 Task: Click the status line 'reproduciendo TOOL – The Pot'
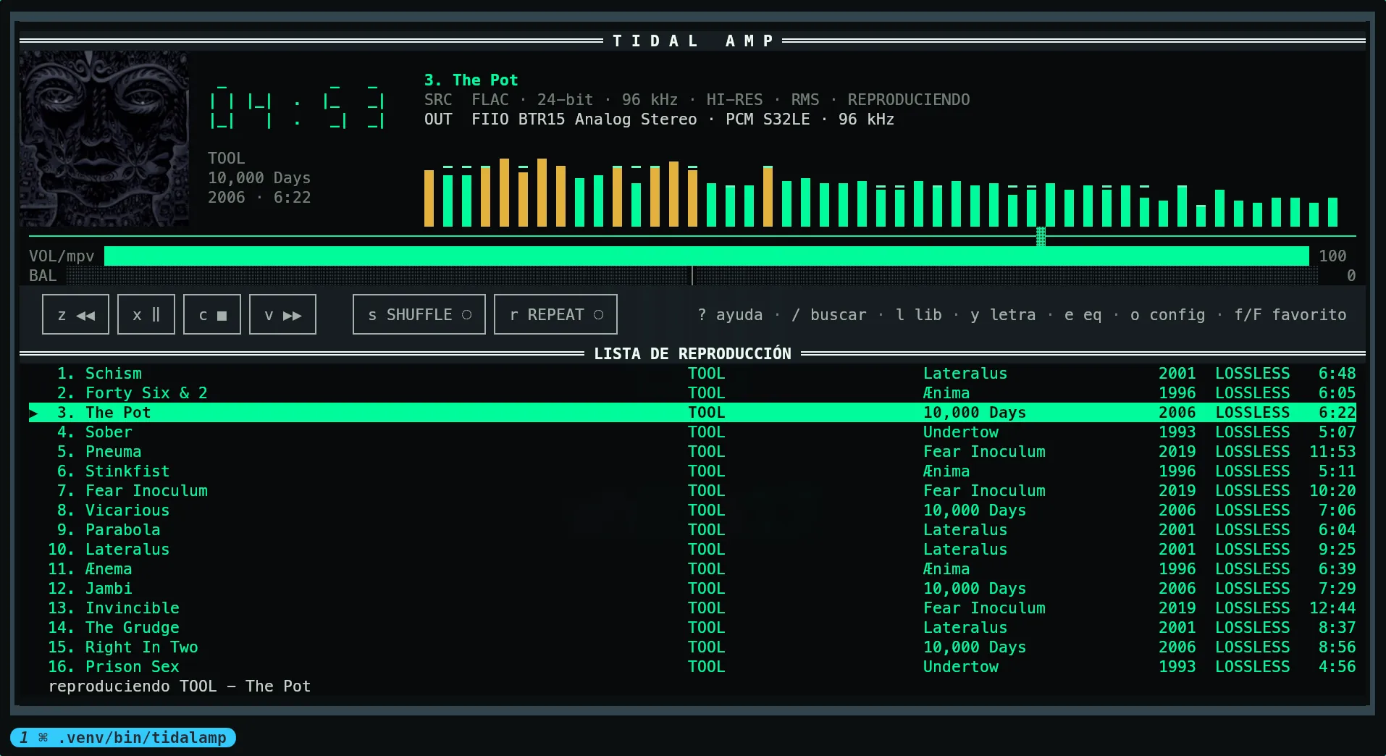point(180,686)
